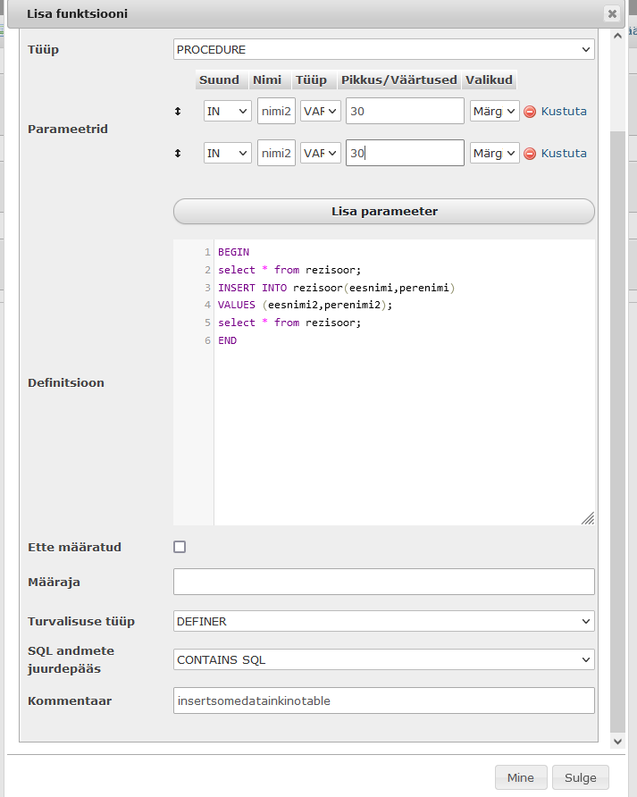Click the INSERT INTO rezisoor line
637x797 pixels.
pyautogui.click(x=336, y=288)
